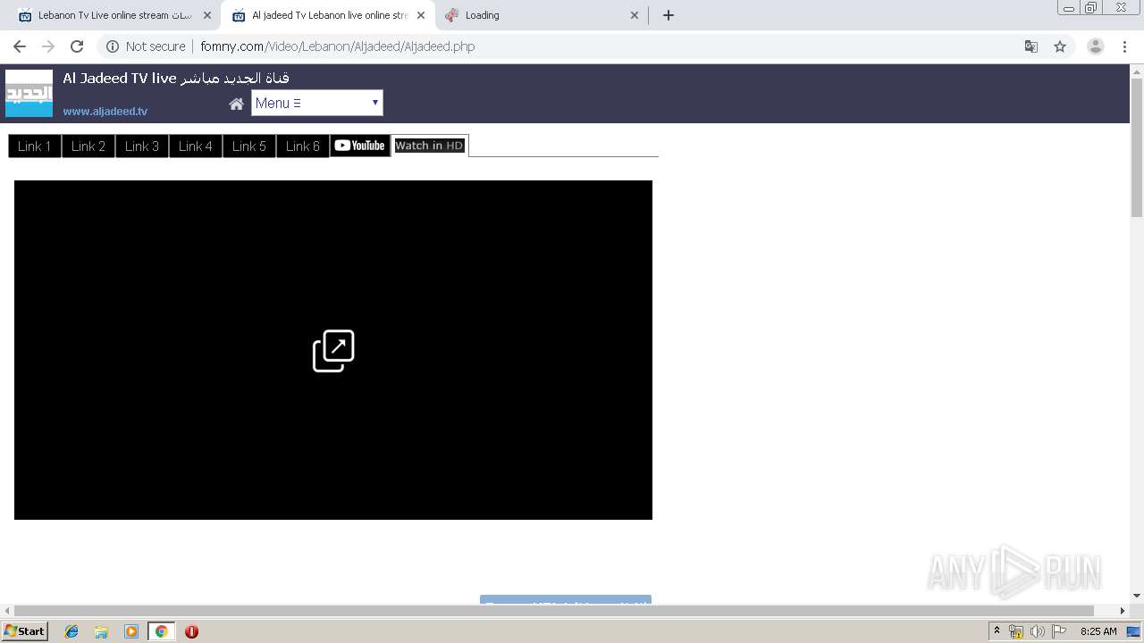Click the Al Jadeed TV live heading
Screen dimensions: 1144x643
coord(176,78)
